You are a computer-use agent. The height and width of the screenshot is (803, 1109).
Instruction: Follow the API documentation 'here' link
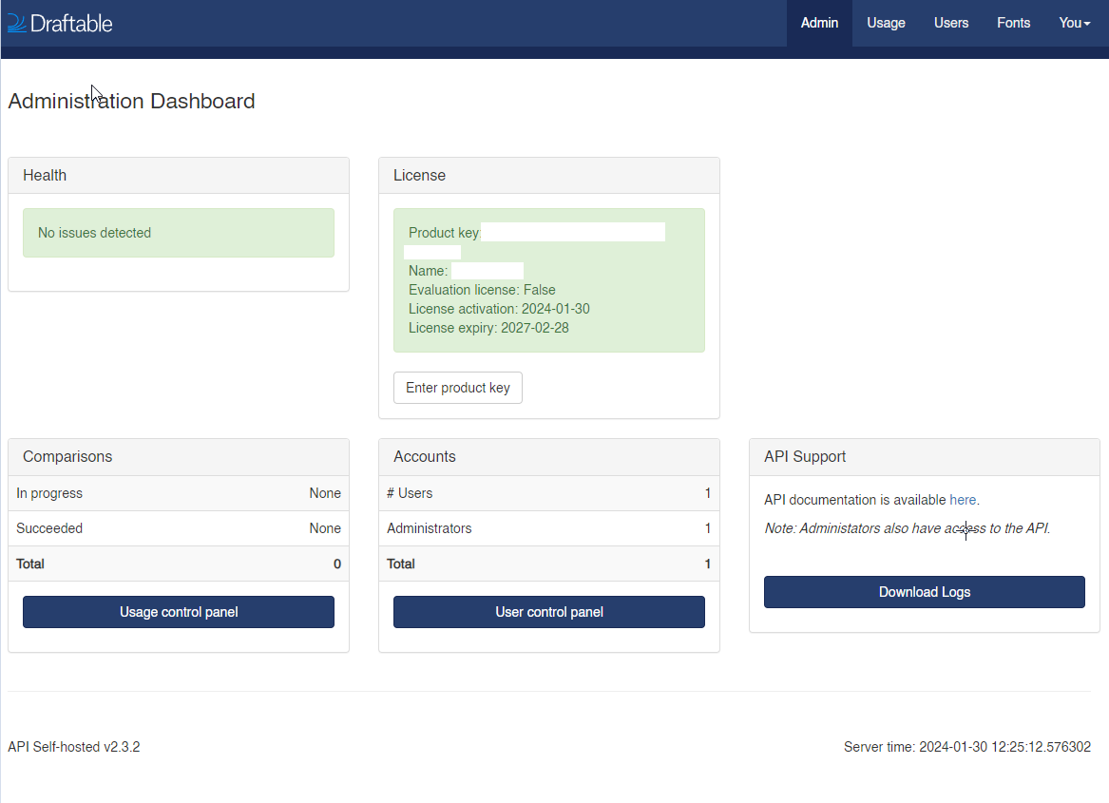pyautogui.click(x=962, y=500)
